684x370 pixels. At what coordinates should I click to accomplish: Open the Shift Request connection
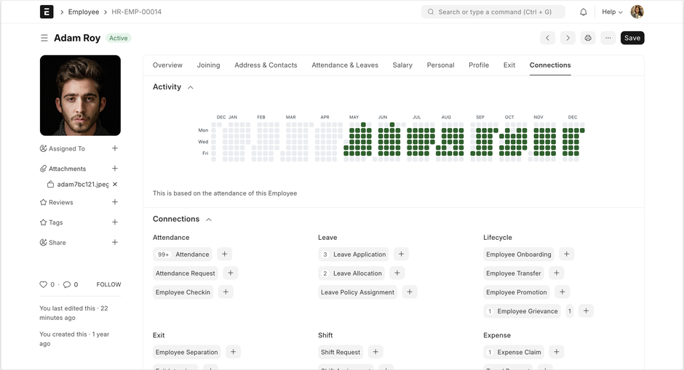pos(341,352)
